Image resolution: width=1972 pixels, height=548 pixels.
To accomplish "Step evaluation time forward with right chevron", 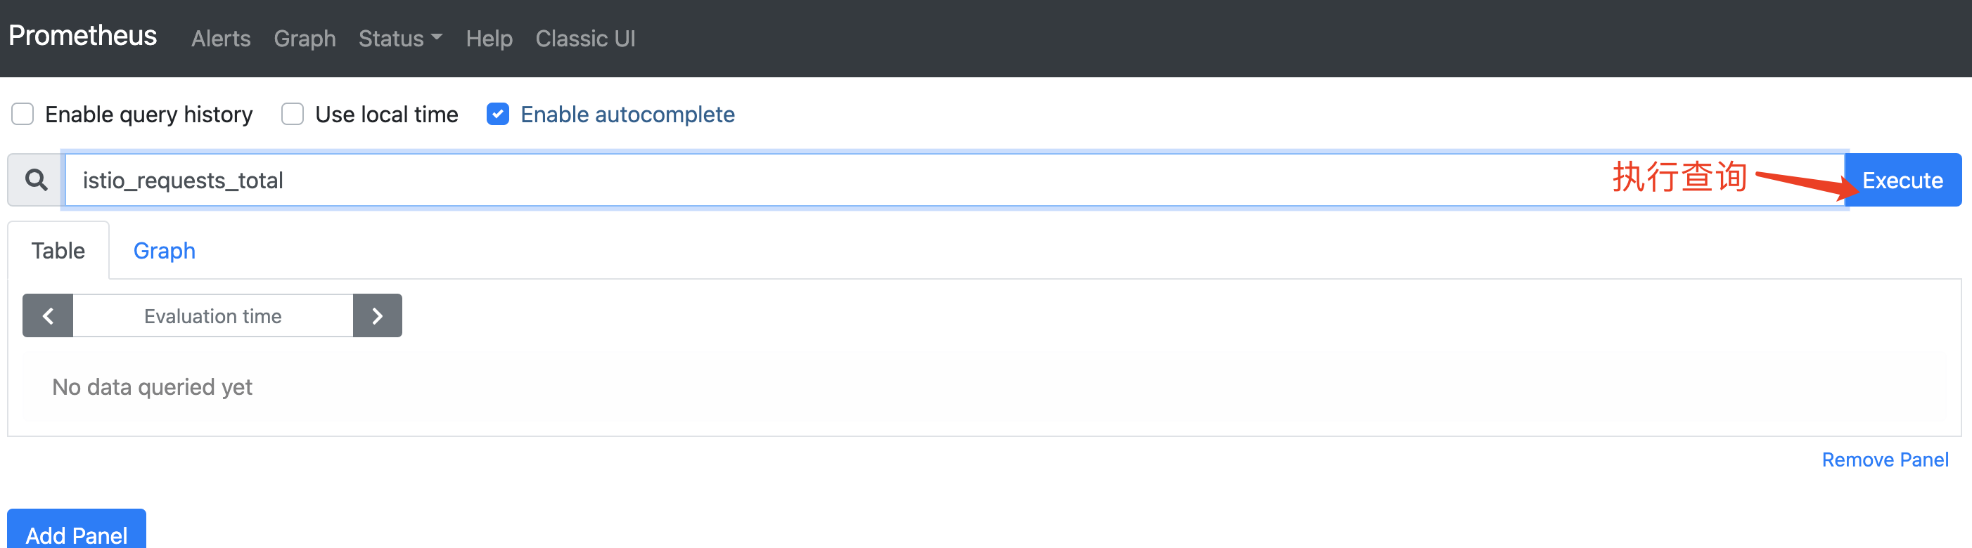I will (x=377, y=315).
